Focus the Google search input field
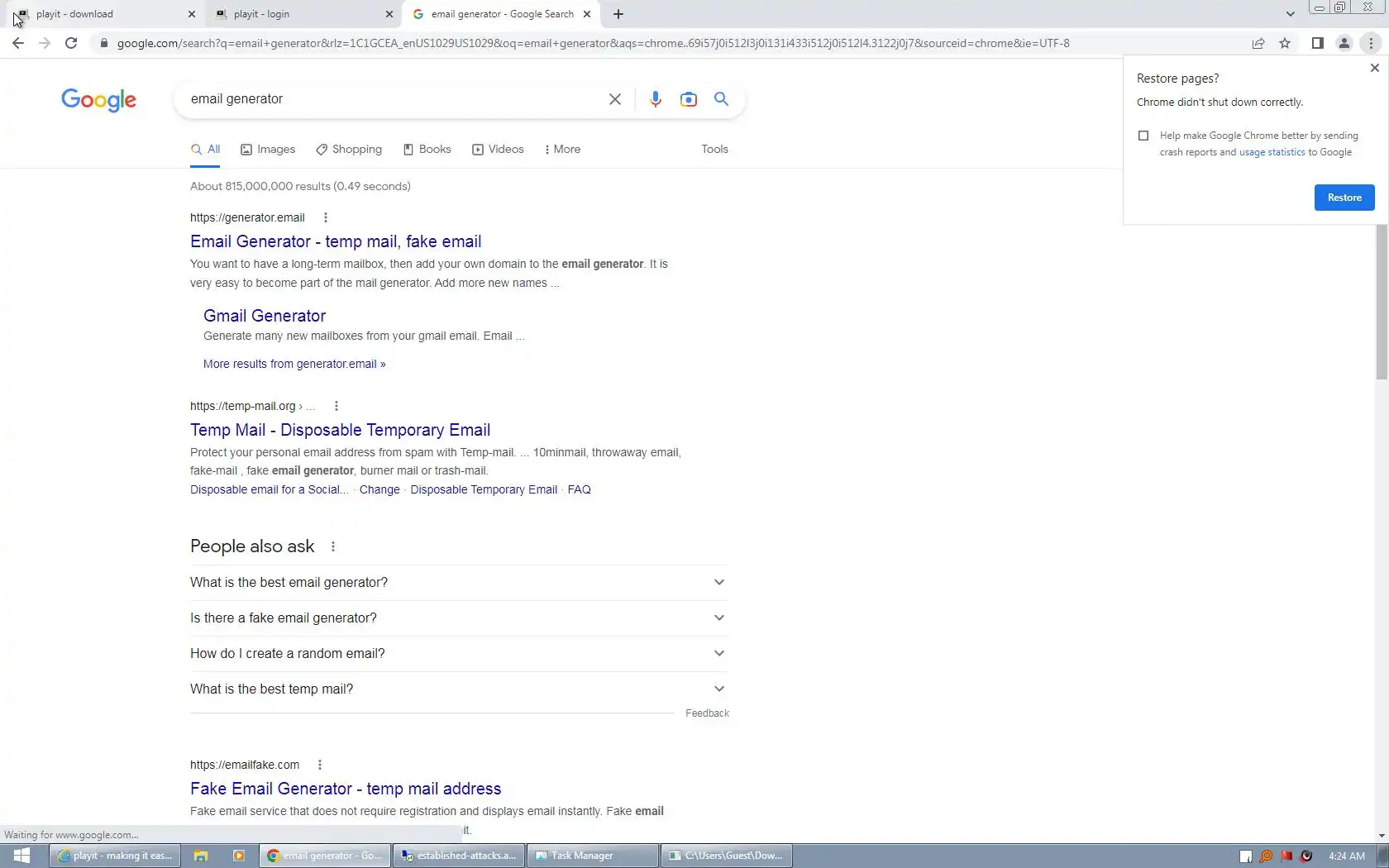The image size is (1389, 868). coord(393,99)
